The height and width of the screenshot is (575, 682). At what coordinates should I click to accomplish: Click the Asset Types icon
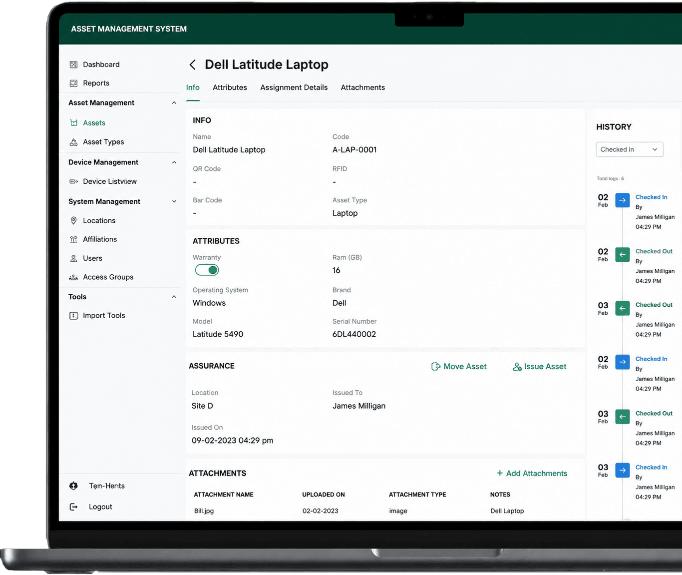click(x=73, y=142)
